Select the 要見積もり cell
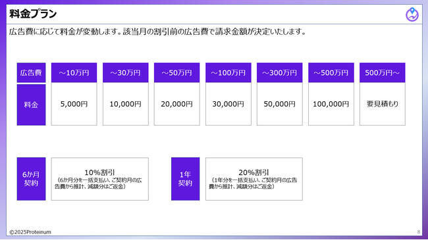Image resolution: width=428 pixels, height=240 pixels. 383,104
